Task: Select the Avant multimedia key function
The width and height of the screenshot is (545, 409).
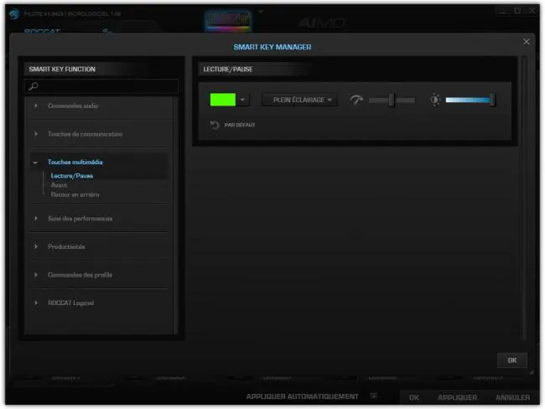Action: [59, 185]
